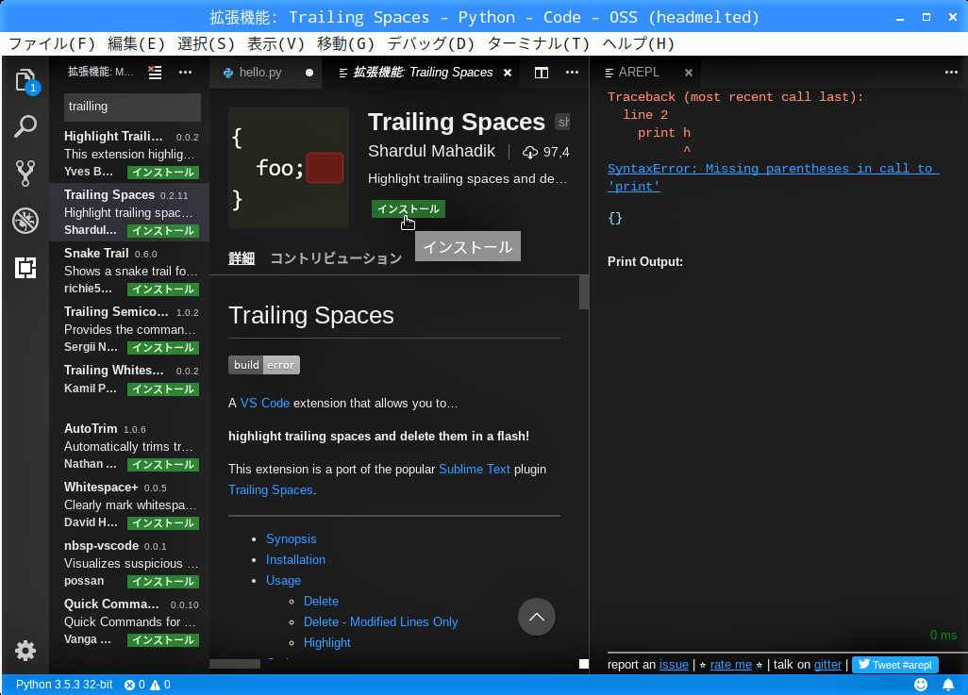Install the Snake Trail extension
The image size is (968, 695).
pyautogui.click(x=163, y=289)
